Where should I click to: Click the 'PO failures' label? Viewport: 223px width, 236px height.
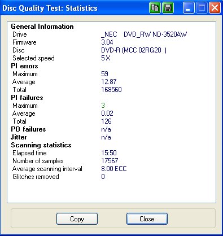coord(28,129)
